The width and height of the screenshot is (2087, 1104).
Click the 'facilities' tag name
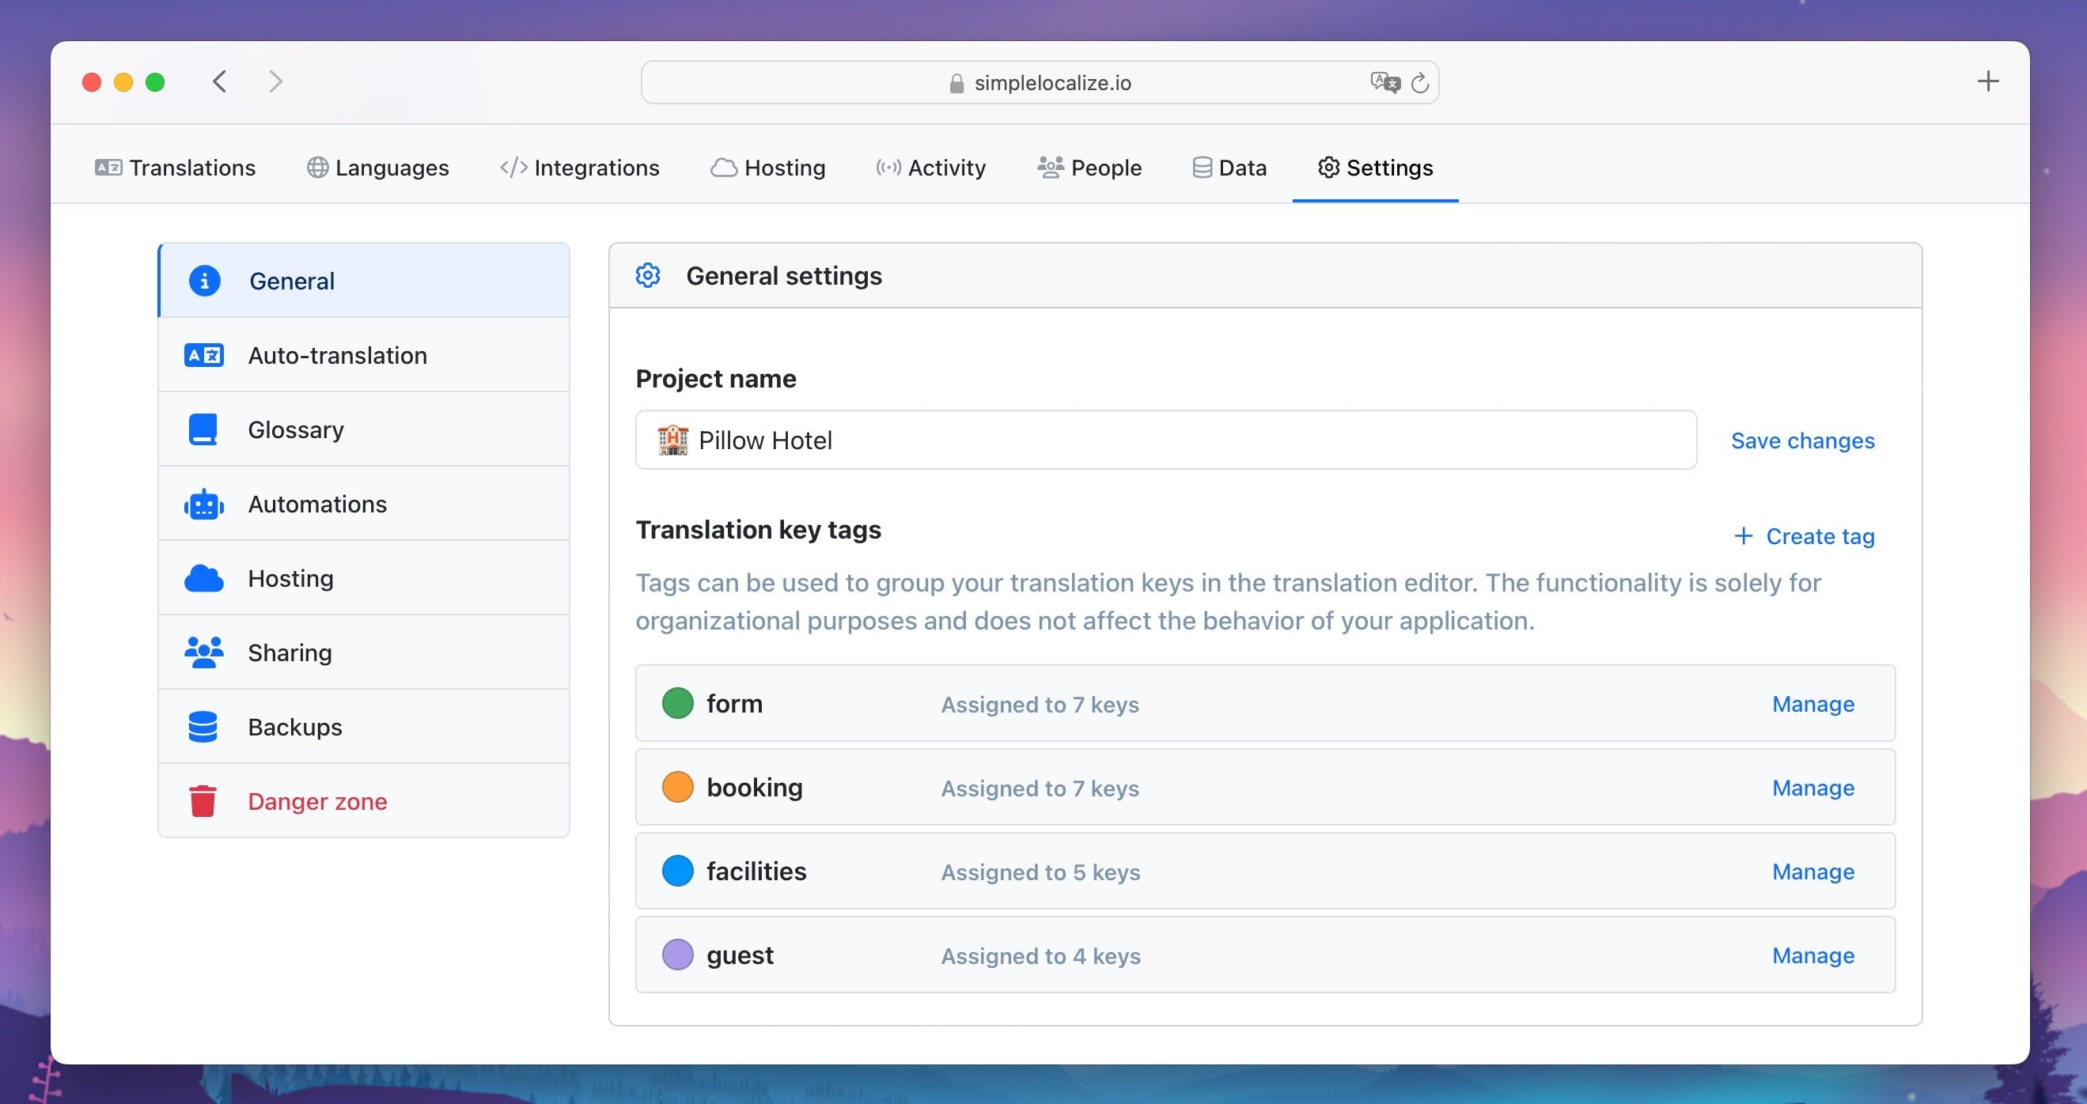click(x=756, y=871)
